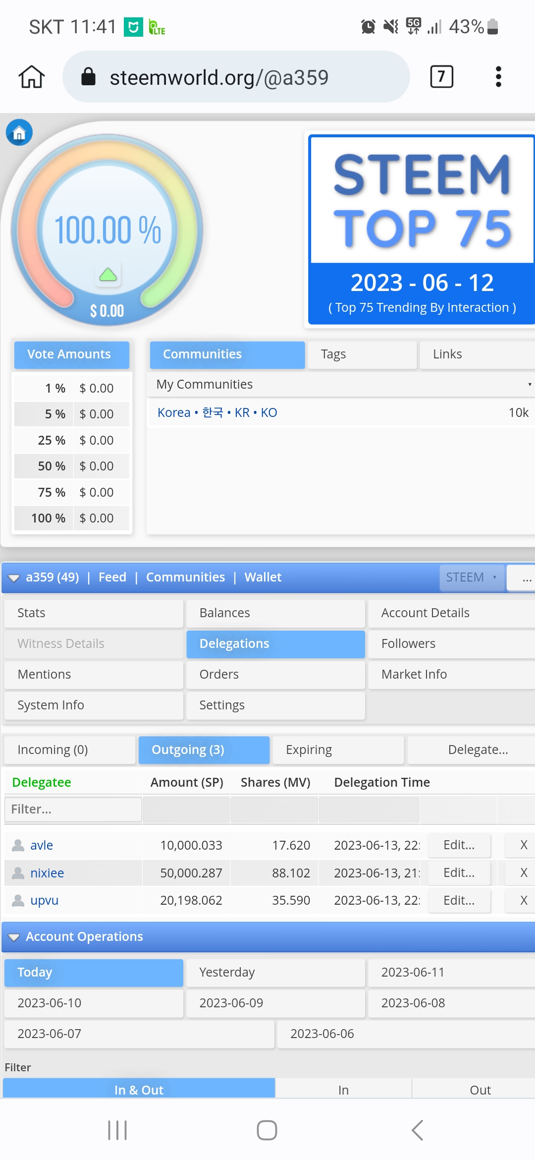Show operations for 2023-06-09
This screenshot has width=535, height=1160.
click(275, 1003)
